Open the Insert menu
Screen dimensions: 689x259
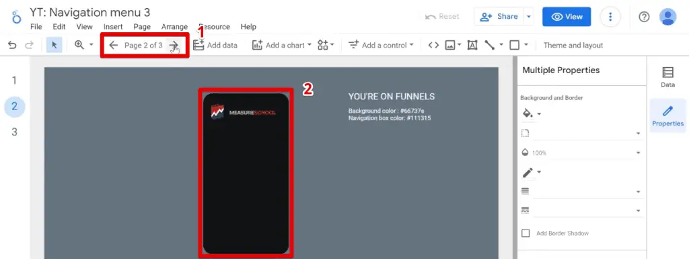(113, 27)
